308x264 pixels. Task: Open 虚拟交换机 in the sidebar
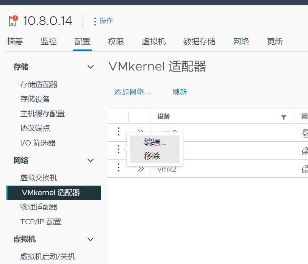(x=39, y=178)
